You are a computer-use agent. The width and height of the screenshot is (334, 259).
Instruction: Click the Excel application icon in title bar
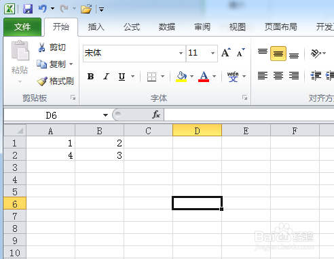click(10, 9)
